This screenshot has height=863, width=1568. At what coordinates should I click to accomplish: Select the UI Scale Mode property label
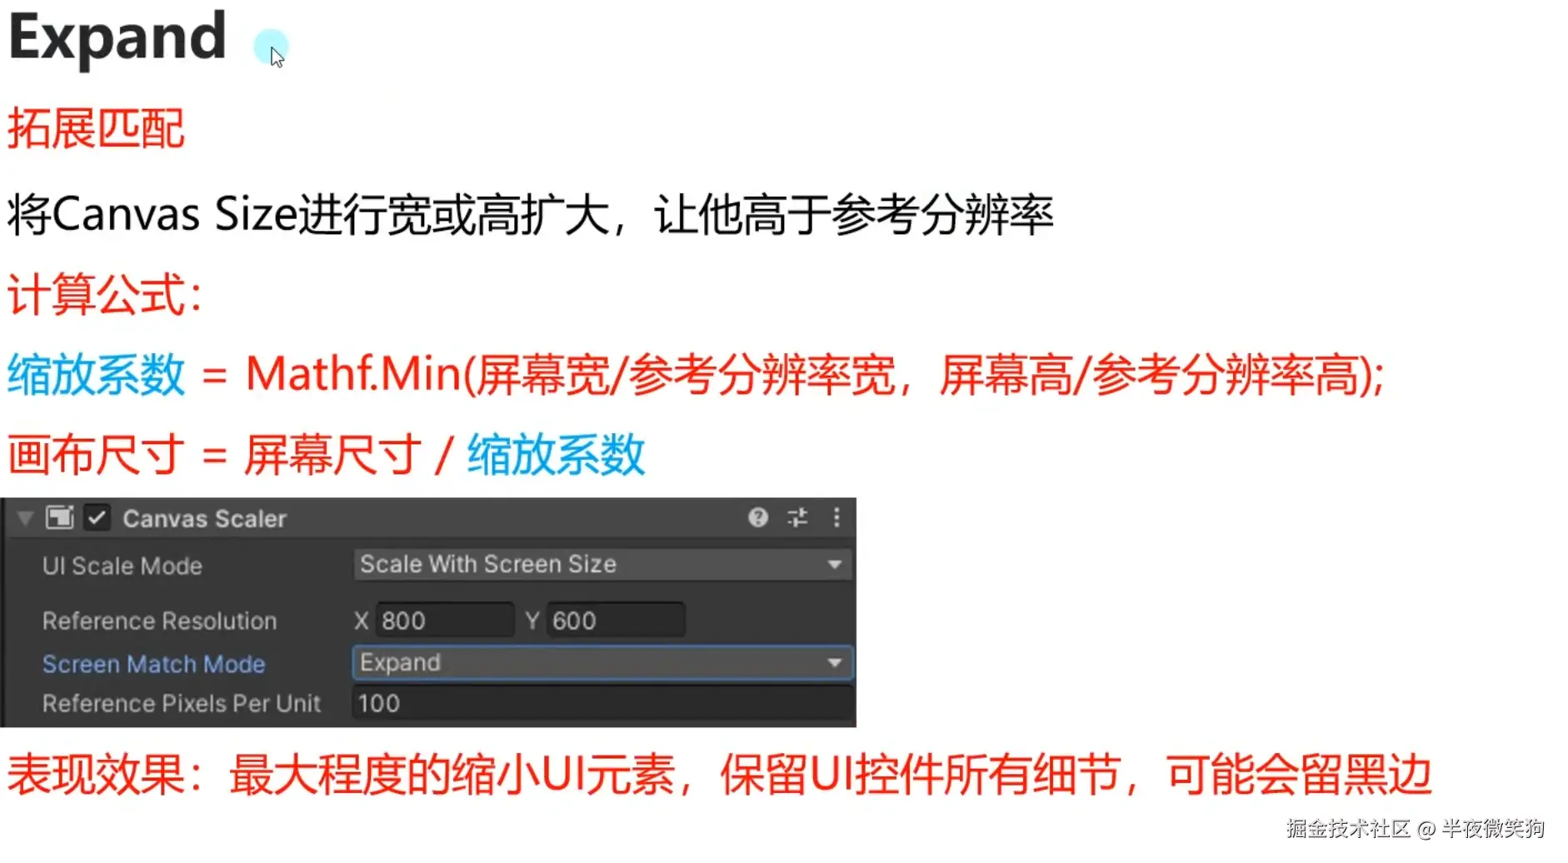[x=122, y=566]
